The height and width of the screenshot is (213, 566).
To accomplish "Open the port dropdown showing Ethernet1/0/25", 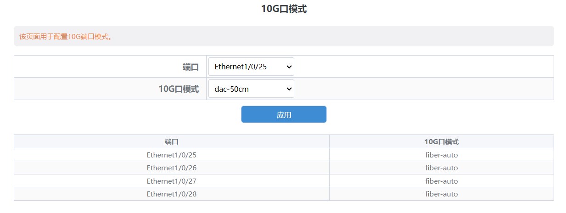I will 251,67.
